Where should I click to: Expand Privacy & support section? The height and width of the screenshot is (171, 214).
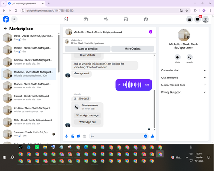[x=184, y=92]
